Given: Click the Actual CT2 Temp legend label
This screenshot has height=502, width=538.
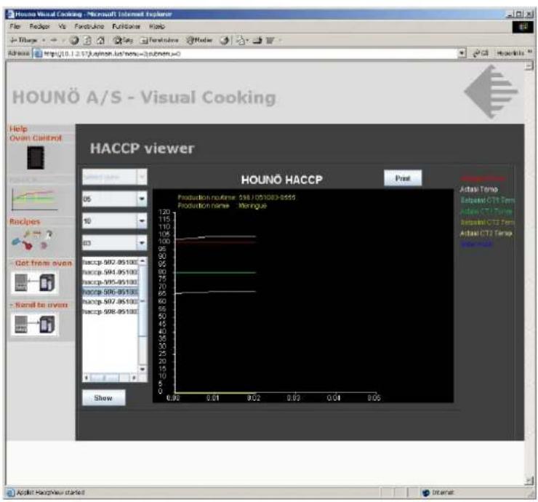Looking at the screenshot, I should pos(486,234).
